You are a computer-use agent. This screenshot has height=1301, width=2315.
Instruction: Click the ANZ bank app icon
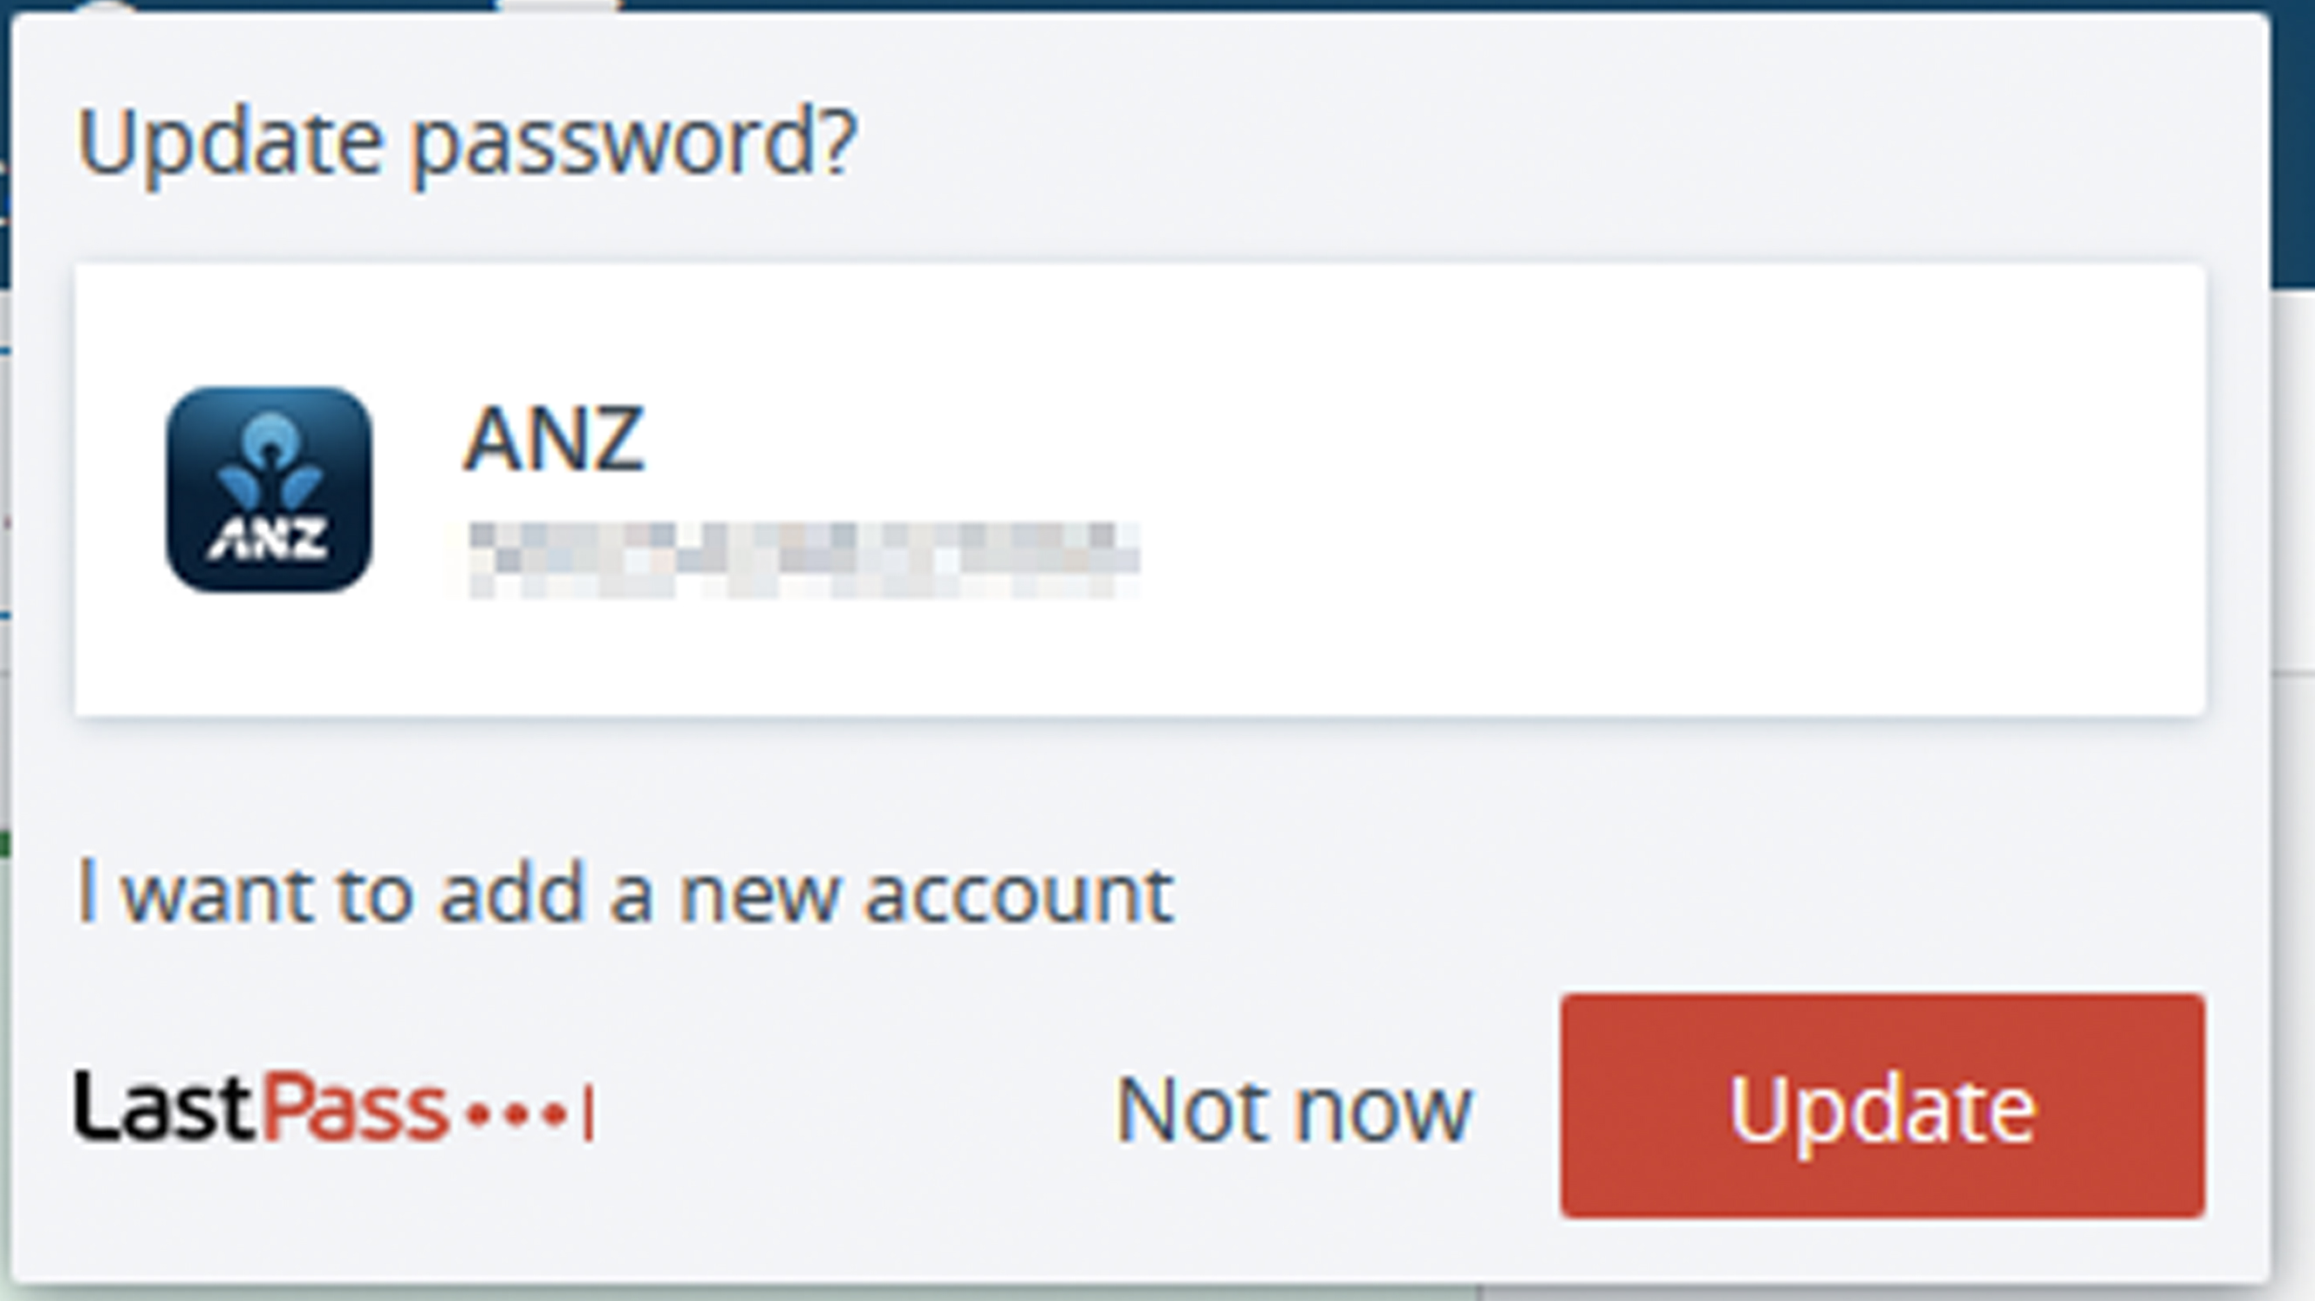pyautogui.click(x=269, y=490)
